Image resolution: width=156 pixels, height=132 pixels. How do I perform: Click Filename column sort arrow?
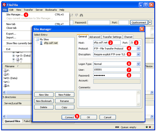point(18,66)
